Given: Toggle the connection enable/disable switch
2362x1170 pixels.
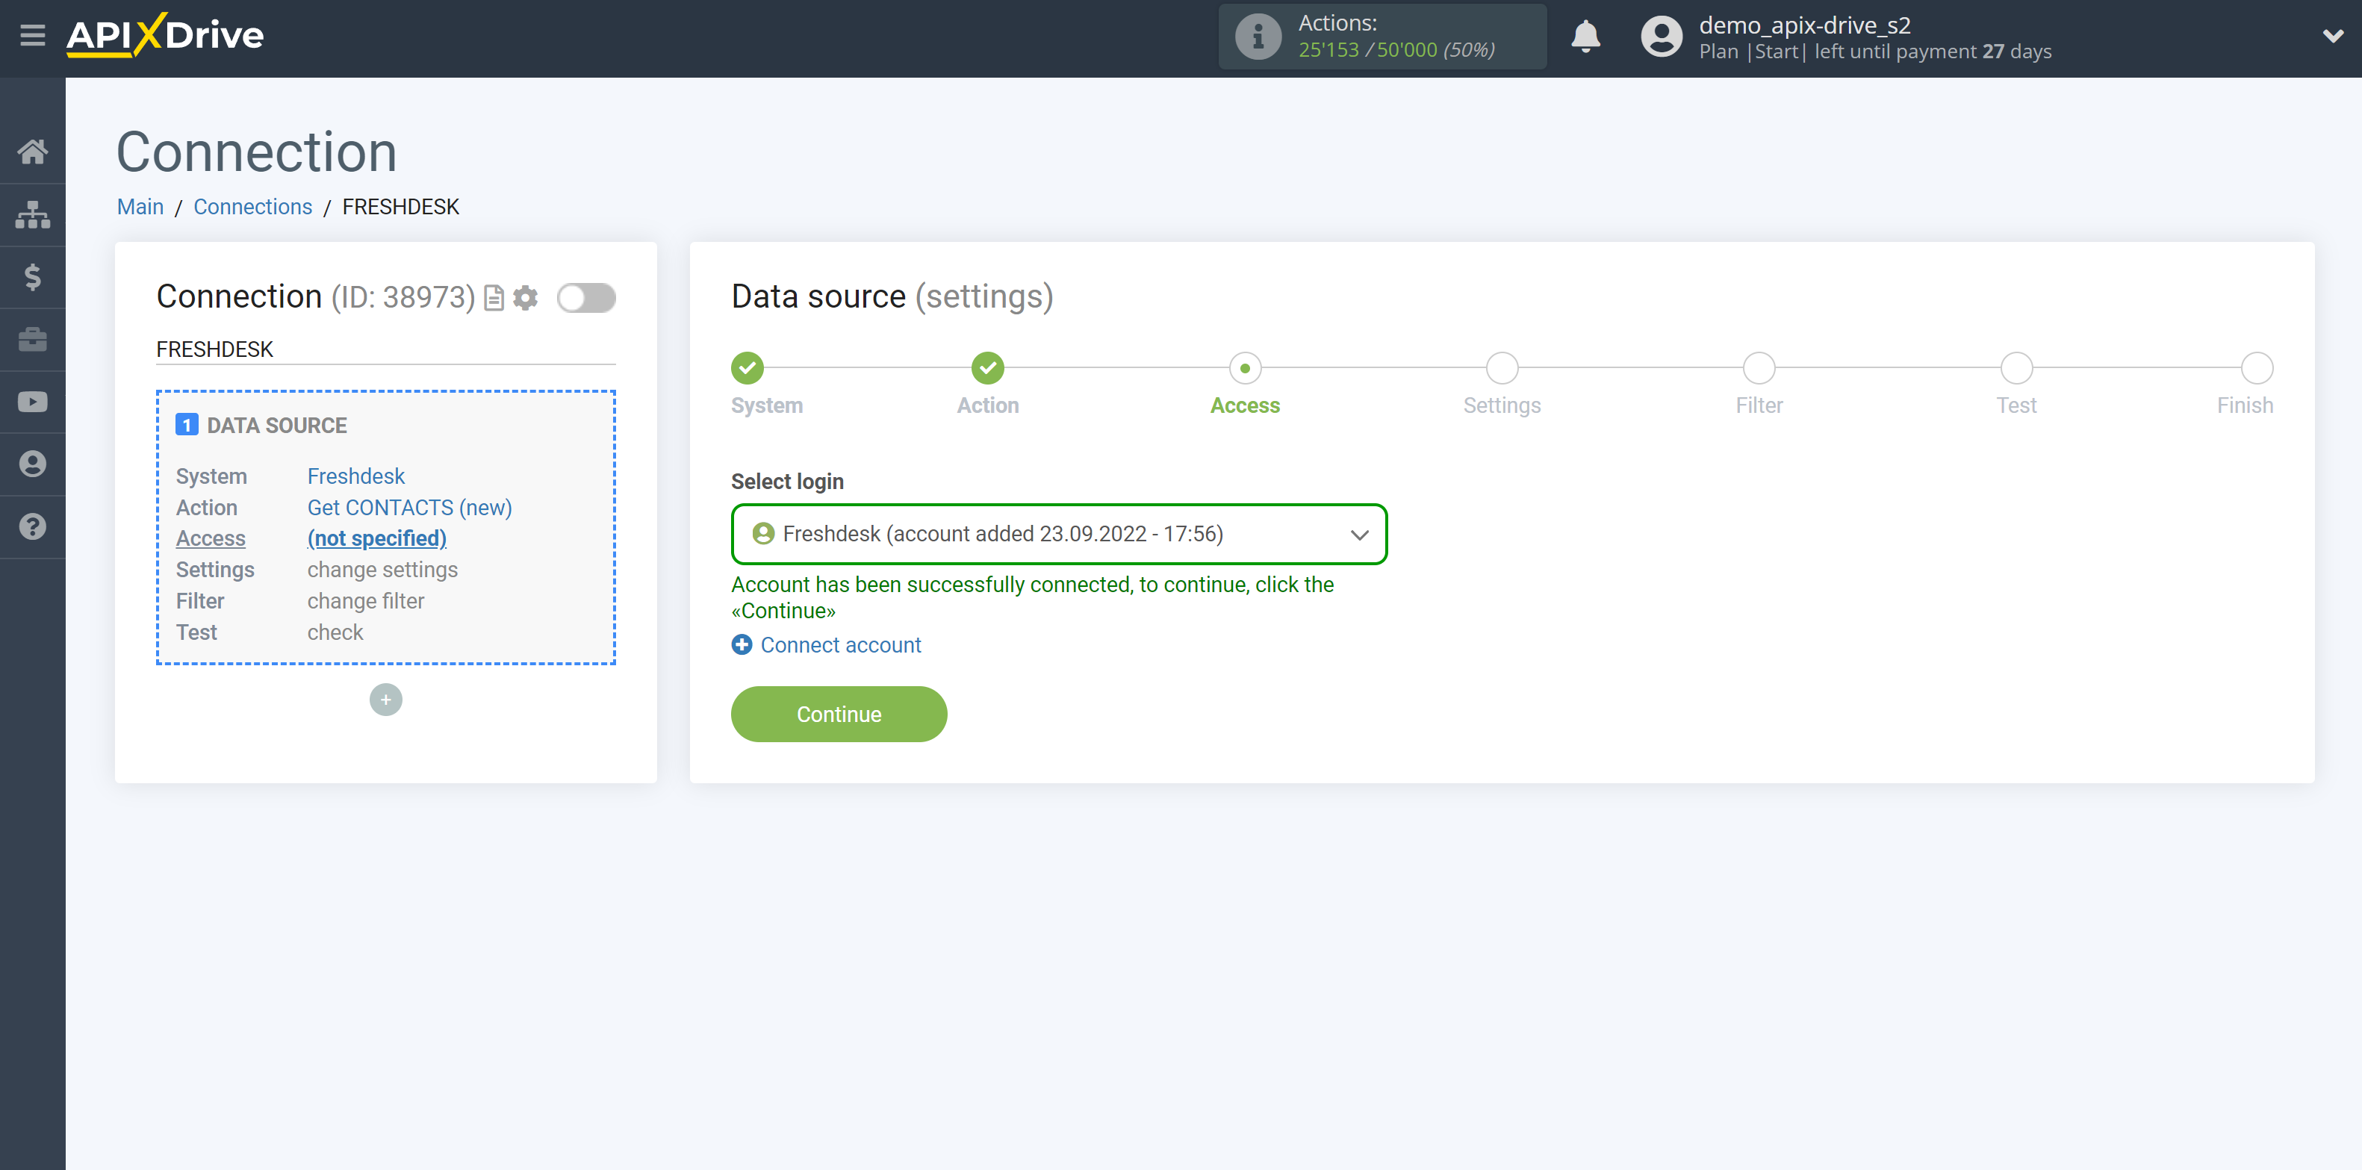Looking at the screenshot, I should (586, 296).
